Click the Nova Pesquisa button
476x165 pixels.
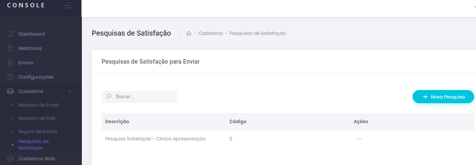443,97
